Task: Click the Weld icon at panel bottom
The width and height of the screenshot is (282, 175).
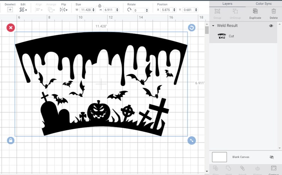Action: point(228,168)
